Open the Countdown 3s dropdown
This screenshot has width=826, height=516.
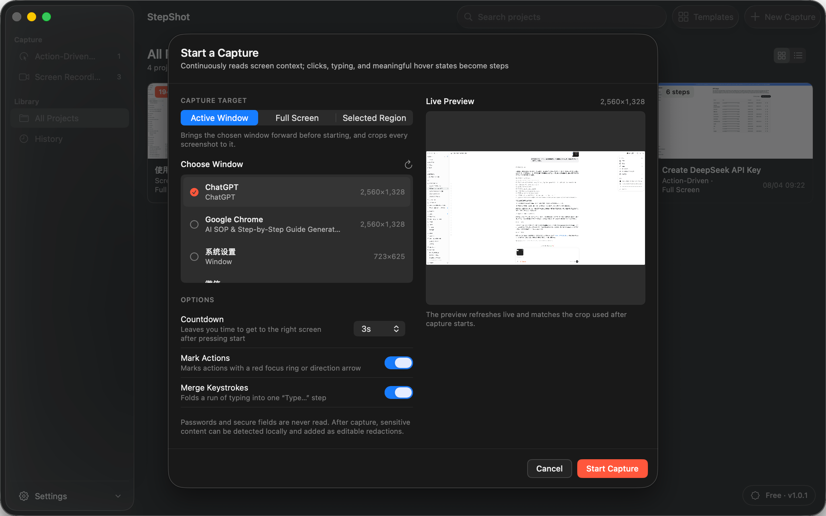click(x=379, y=329)
